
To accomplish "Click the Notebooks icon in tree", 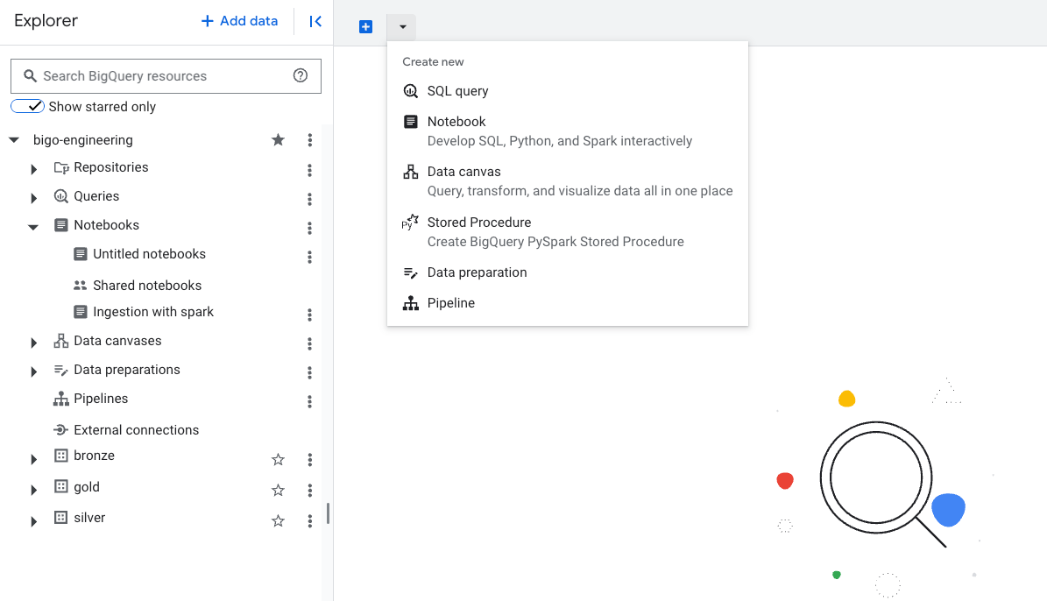I will [60, 224].
